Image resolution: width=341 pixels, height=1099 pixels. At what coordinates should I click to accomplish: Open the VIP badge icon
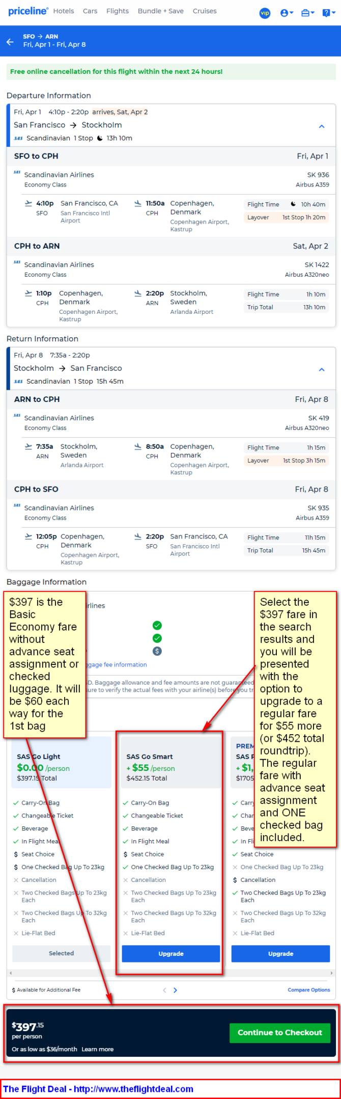[265, 13]
